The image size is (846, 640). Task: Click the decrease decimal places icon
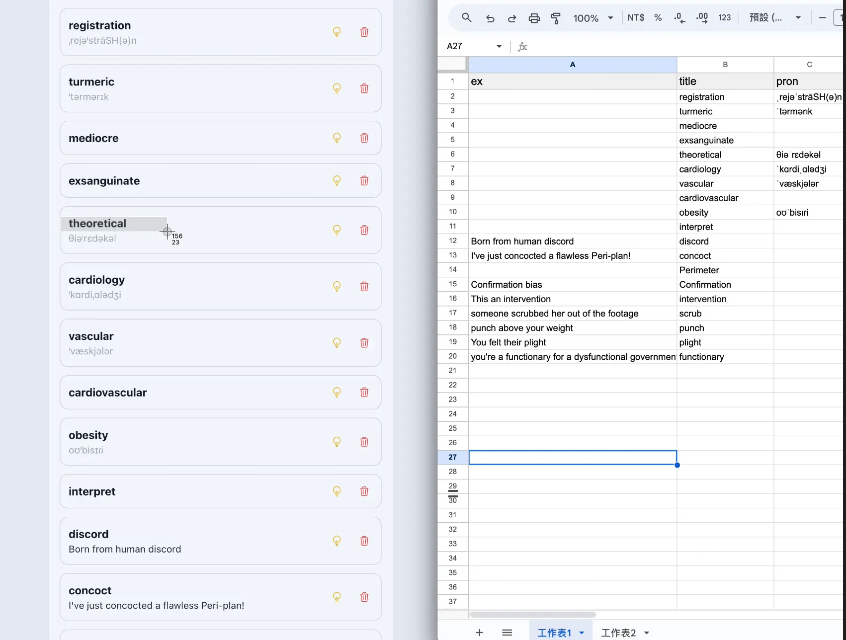[679, 18]
